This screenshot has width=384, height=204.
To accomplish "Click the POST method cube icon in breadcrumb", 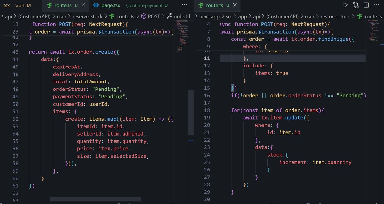I will click(x=144, y=16).
